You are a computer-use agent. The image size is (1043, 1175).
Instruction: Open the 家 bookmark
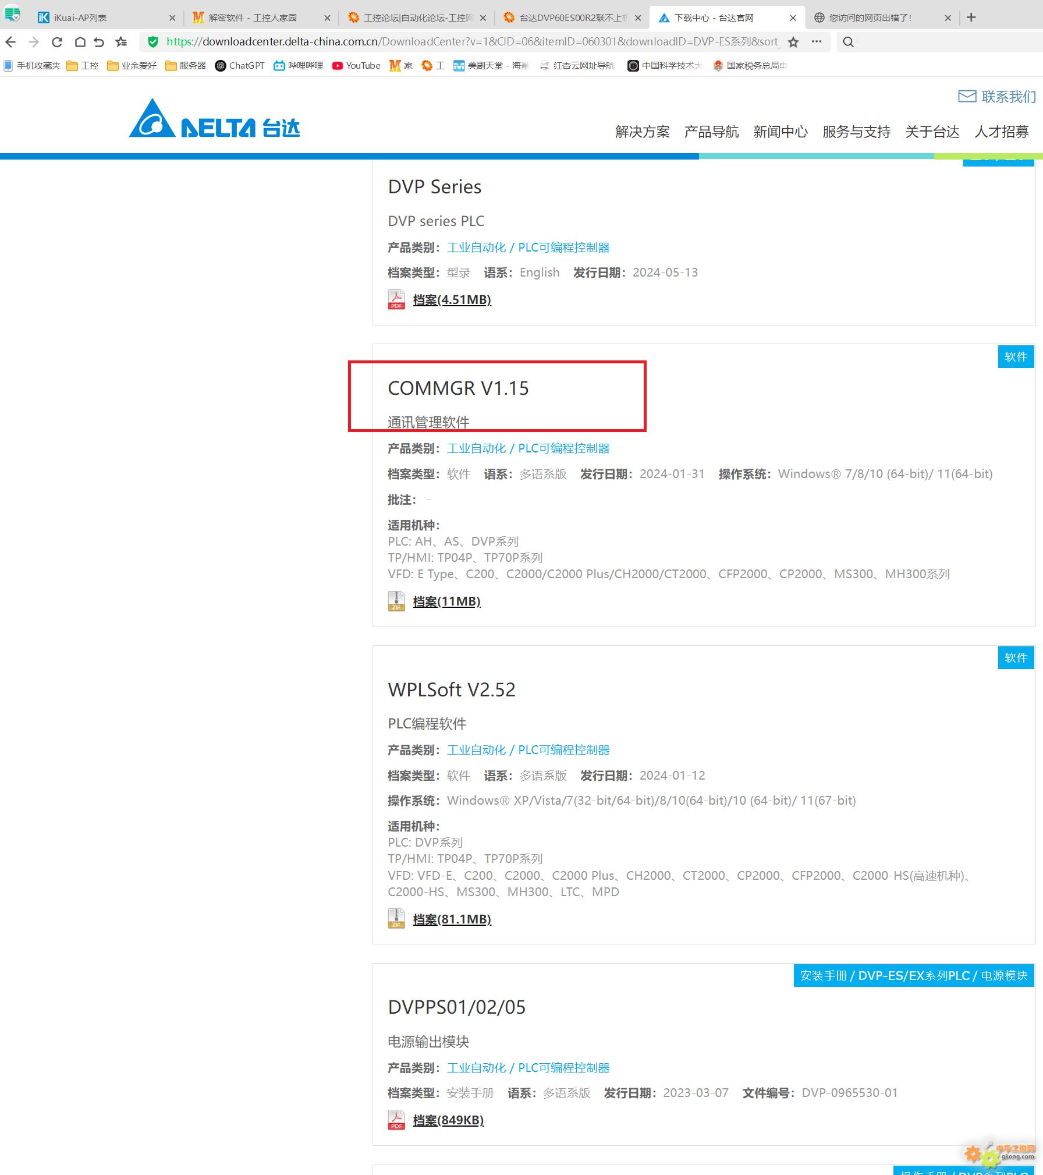[401, 66]
